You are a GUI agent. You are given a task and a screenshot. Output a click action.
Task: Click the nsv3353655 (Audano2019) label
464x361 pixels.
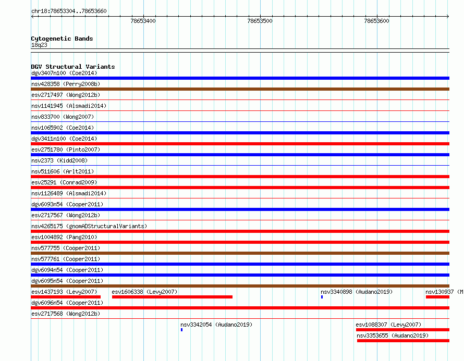coord(393,335)
